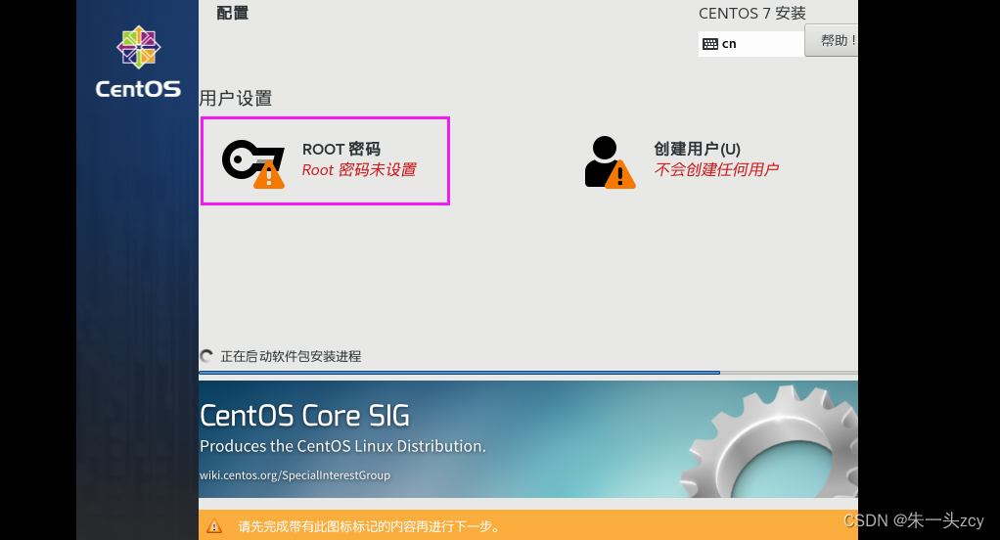Click the 'Root 密码未设置' red status text

click(359, 170)
